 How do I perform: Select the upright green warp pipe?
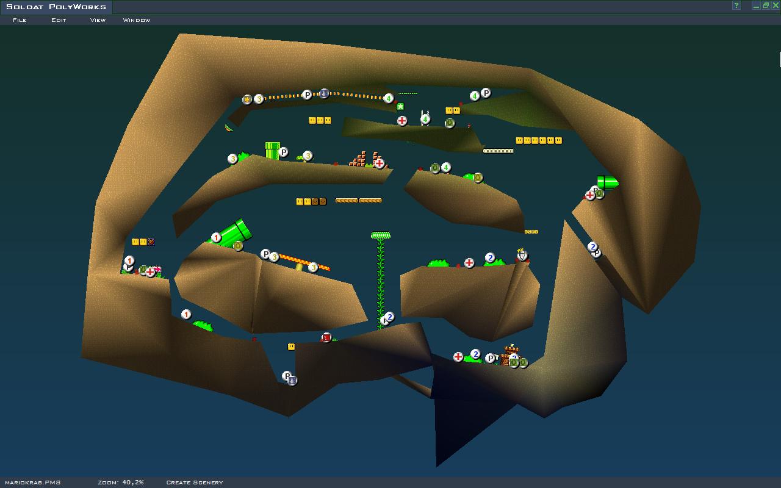(x=272, y=150)
